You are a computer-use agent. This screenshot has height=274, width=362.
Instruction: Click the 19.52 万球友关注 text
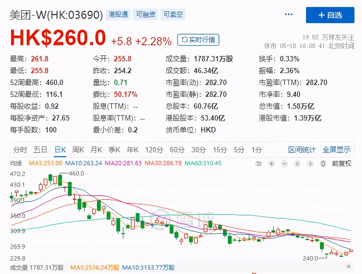click(x=328, y=37)
